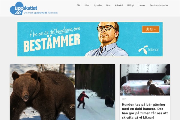Image resolution: width=180 pixels, height=120 pixels.
Task: Click the BESTÄMMER headline in the ad banner
Action: (x=52, y=43)
